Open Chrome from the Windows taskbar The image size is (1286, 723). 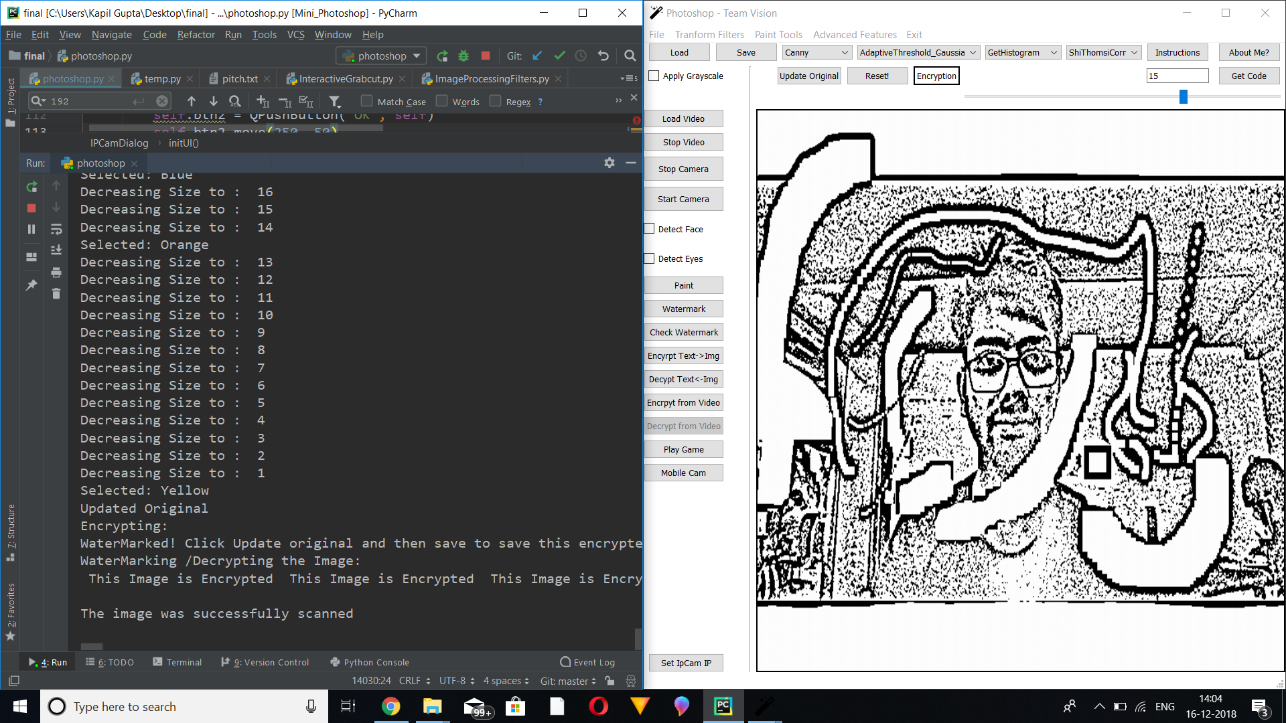(x=390, y=706)
